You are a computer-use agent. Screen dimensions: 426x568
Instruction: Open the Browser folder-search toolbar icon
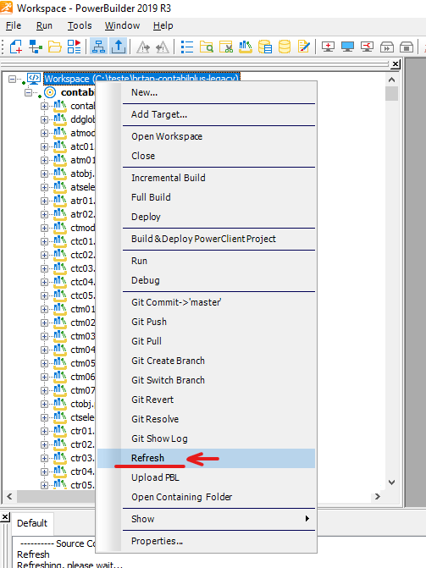[x=207, y=47]
